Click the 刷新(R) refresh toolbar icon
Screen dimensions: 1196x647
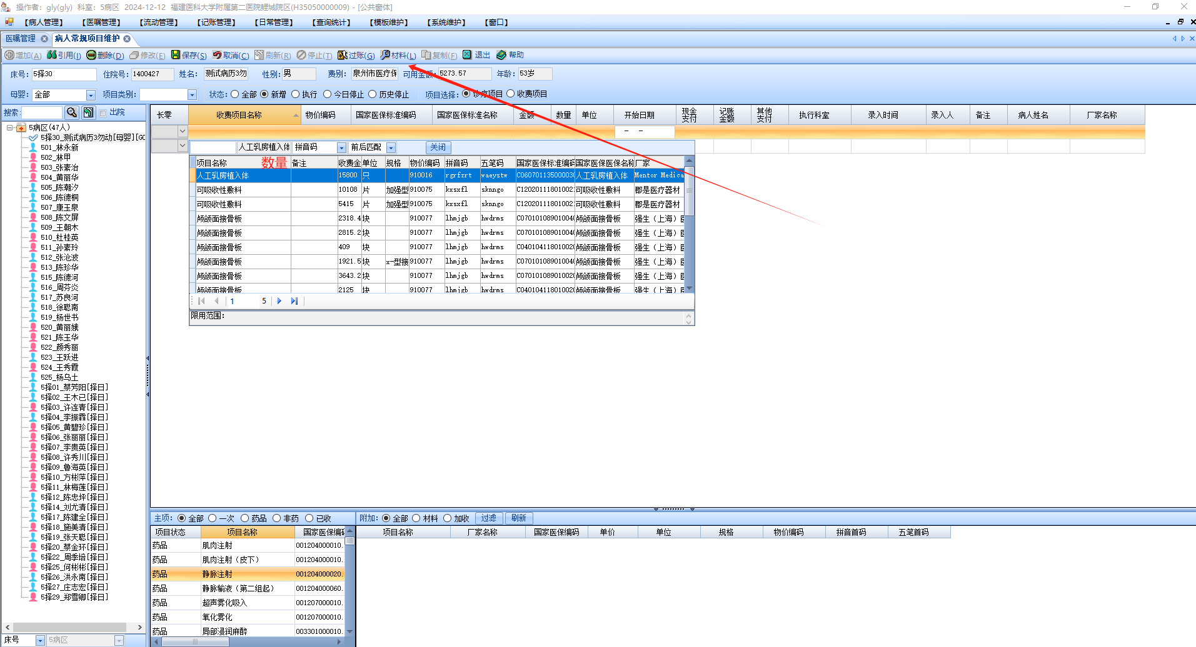(259, 55)
